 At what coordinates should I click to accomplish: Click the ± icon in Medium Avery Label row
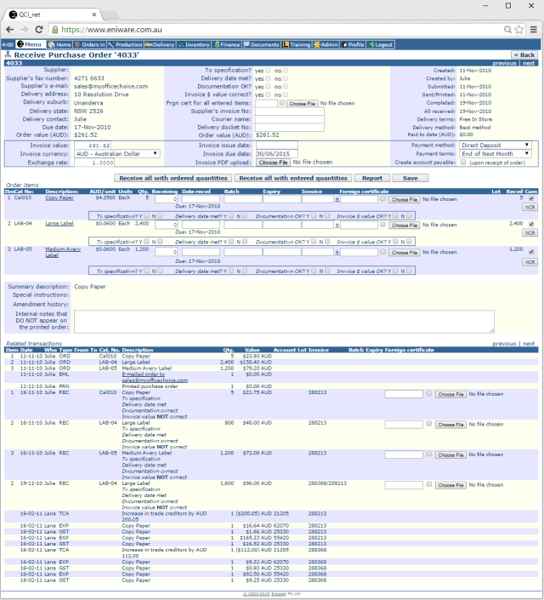[x=337, y=252]
